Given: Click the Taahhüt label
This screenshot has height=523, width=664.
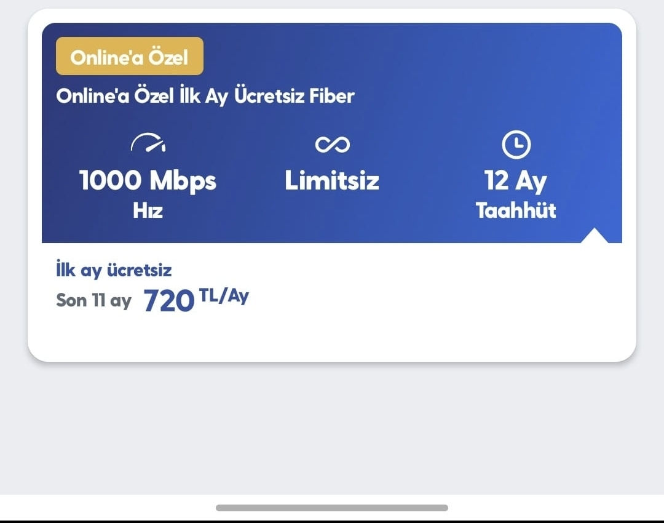Looking at the screenshot, I should pyautogui.click(x=516, y=211).
